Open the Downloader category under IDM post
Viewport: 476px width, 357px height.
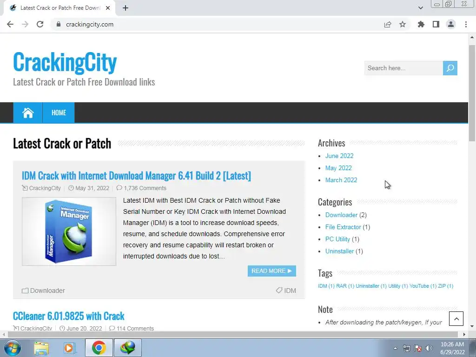(x=47, y=291)
